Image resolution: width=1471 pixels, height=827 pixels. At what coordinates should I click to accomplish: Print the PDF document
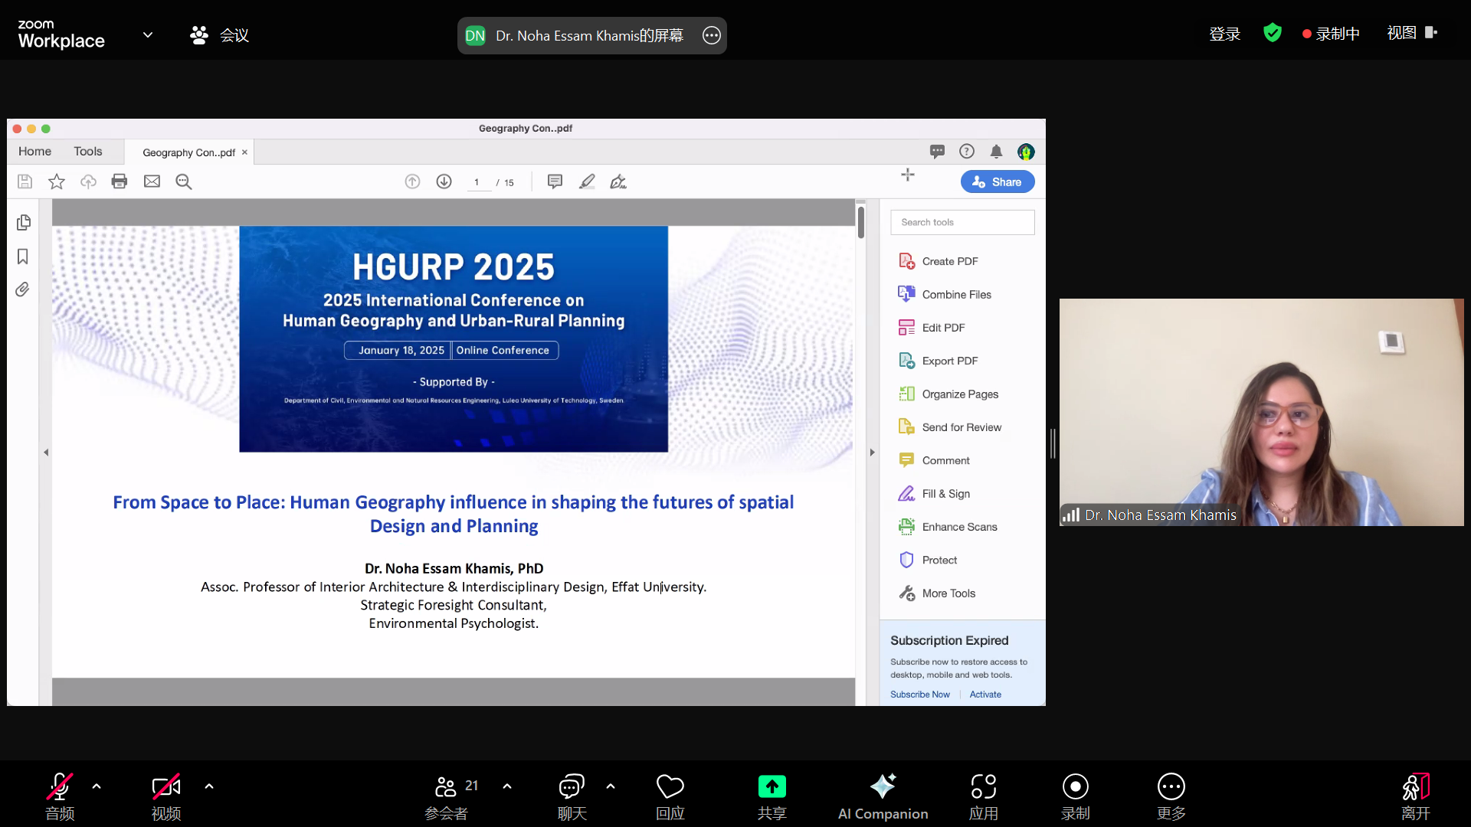coord(120,181)
